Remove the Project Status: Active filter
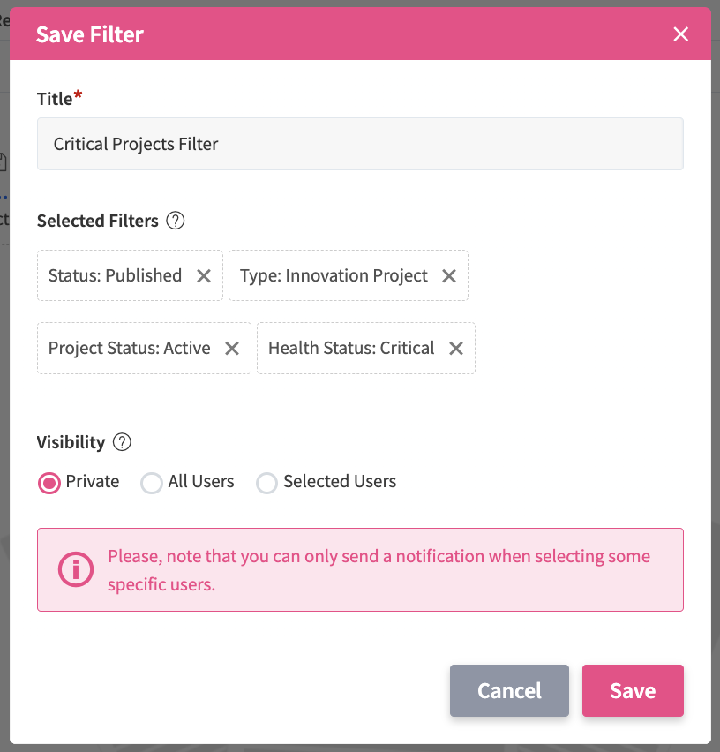Viewport: 720px width, 752px height. [x=232, y=348]
